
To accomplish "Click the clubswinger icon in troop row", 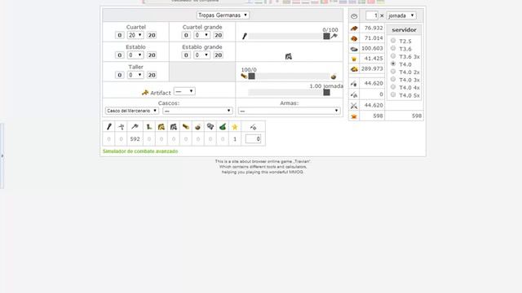I will pos(108,127).
